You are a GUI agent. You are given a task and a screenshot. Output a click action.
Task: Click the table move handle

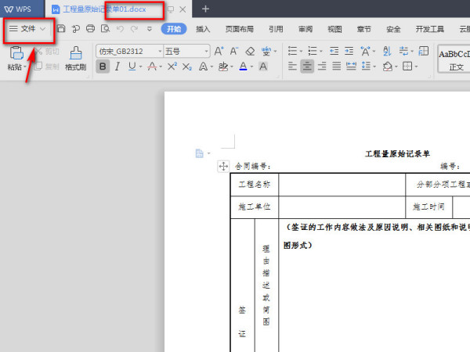(223, 166)
